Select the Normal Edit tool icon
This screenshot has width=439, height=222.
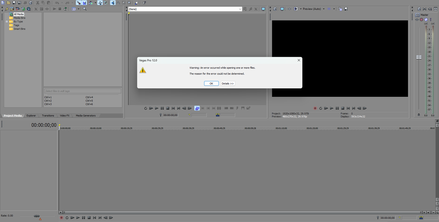pyautogui.click(x=113, y=3)
